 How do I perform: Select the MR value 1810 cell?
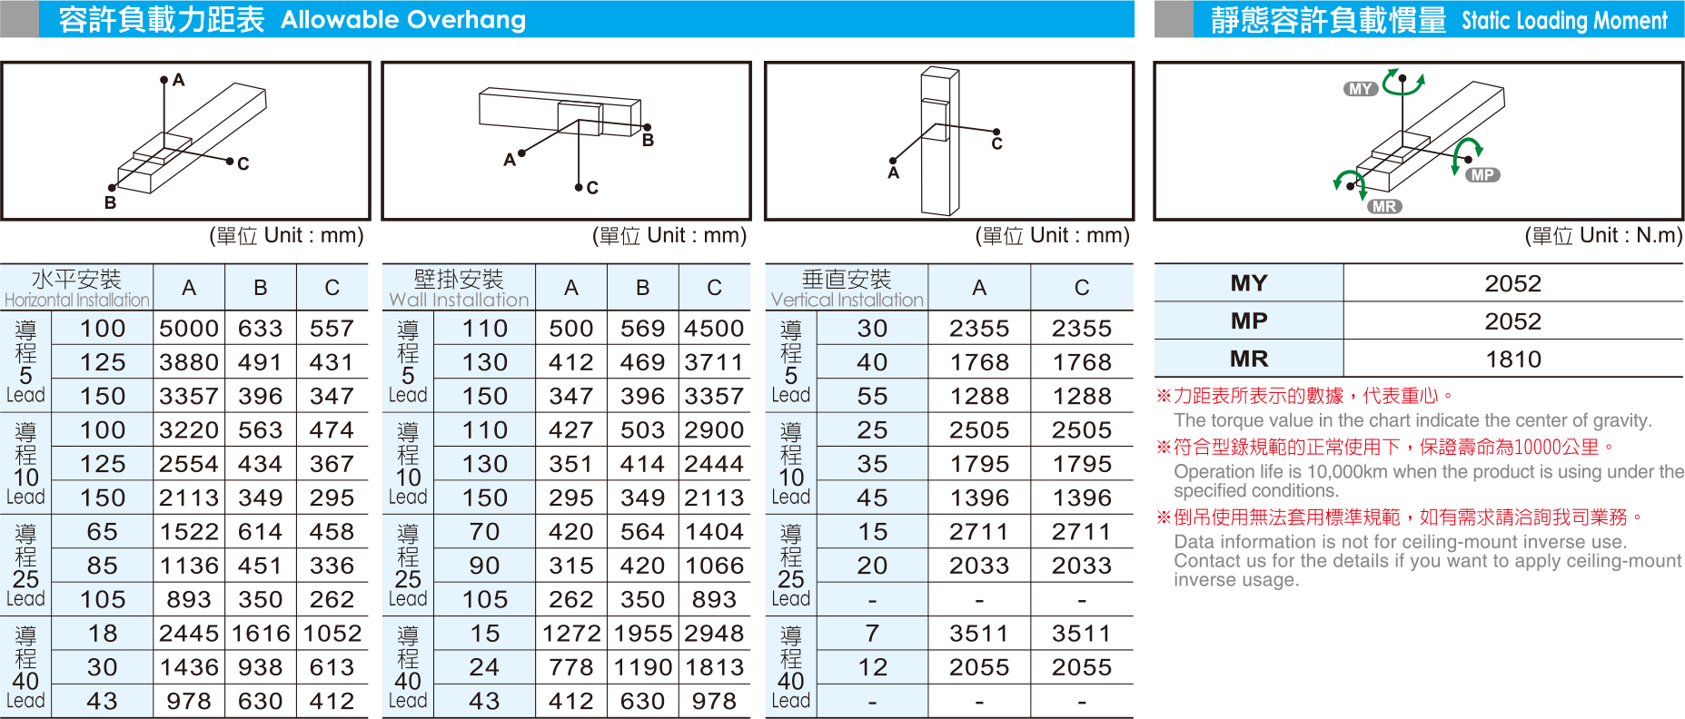click(1512, 359)
